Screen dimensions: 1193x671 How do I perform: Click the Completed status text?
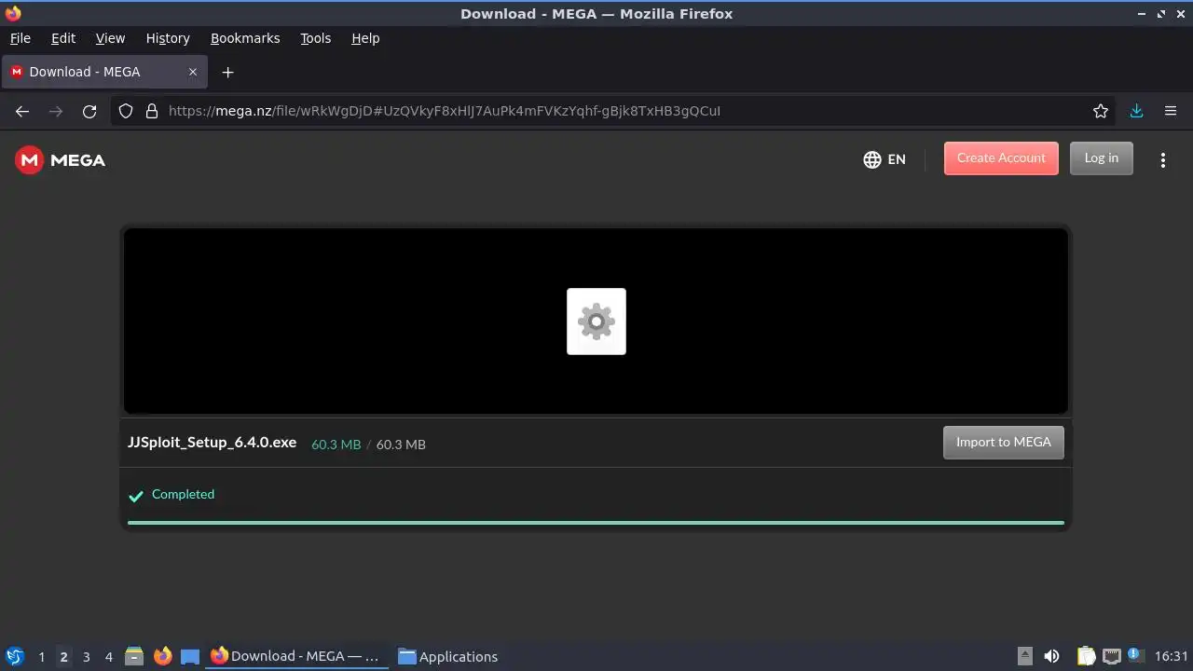tap(183, 494)
